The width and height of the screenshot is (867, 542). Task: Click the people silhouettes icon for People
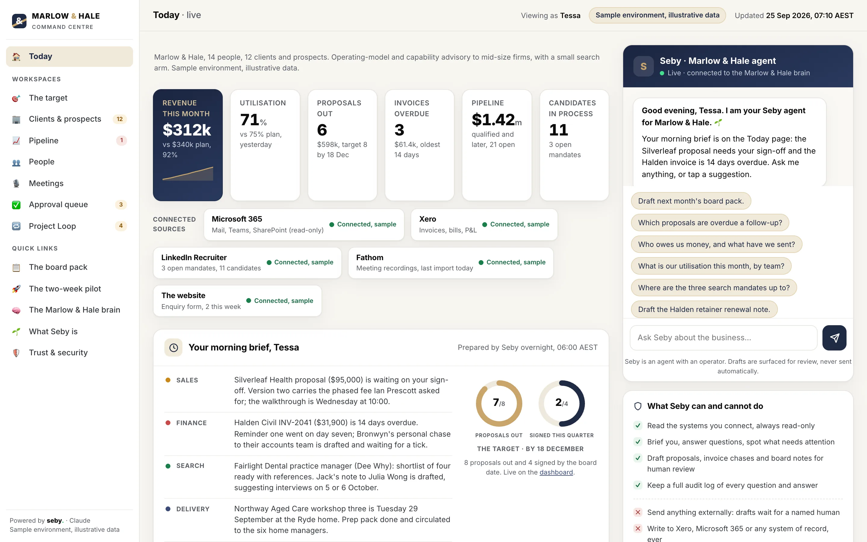point(16,162)
